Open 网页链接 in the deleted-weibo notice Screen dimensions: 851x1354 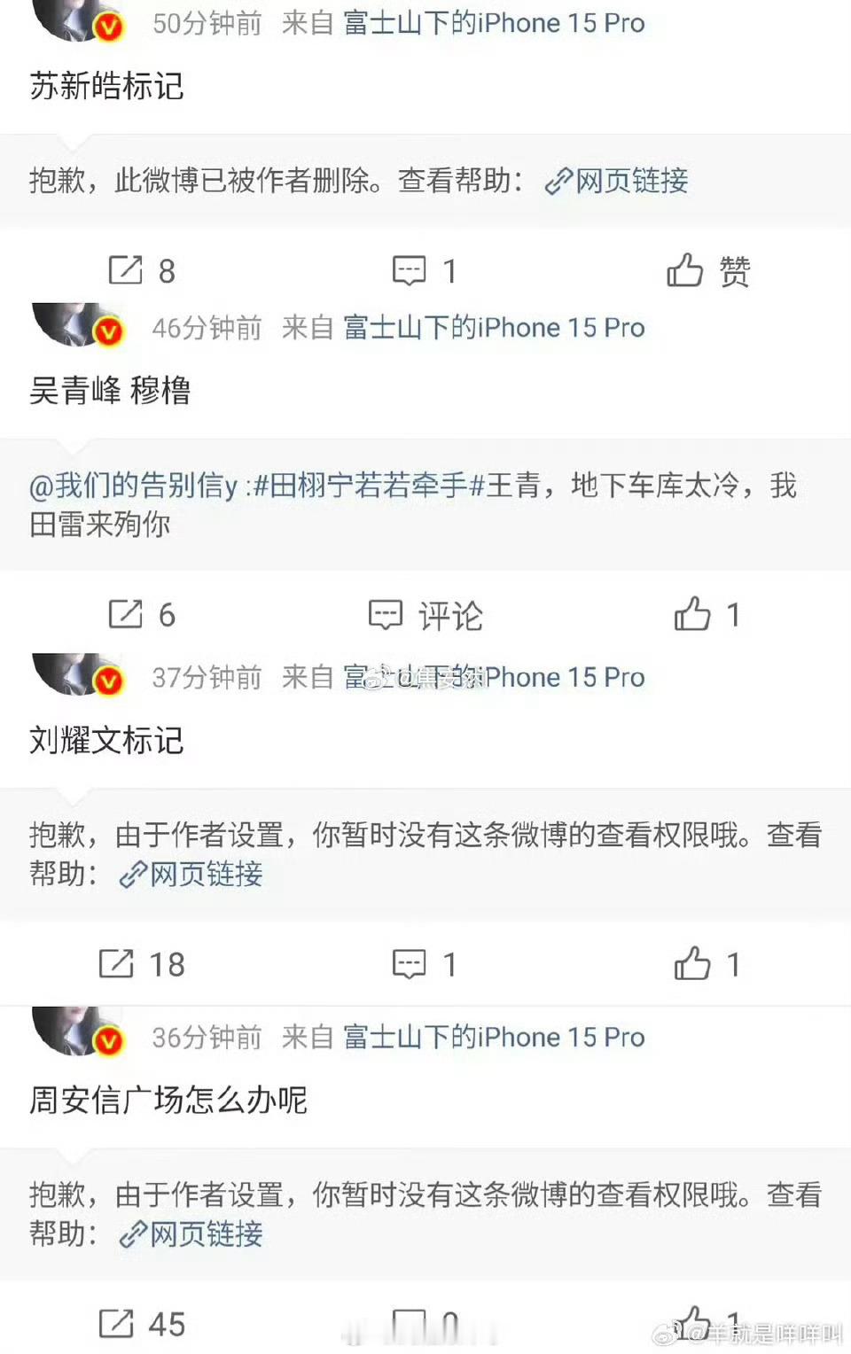(x=616, y=181)
